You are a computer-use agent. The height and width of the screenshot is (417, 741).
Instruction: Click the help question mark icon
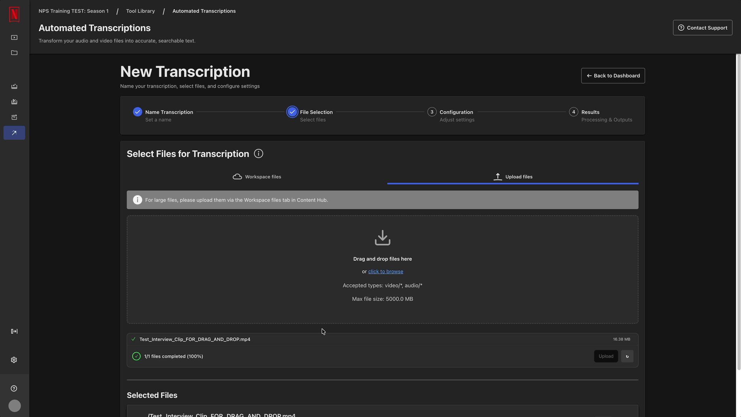14,388
